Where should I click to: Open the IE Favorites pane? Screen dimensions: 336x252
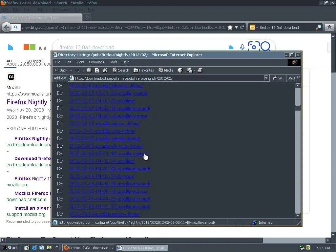pos(144,70)
